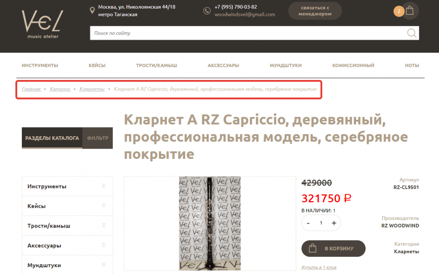Viewport: 439px width, 274px height.
Task: Add clarinet with В корзину button
Action: tap(333, 249)
